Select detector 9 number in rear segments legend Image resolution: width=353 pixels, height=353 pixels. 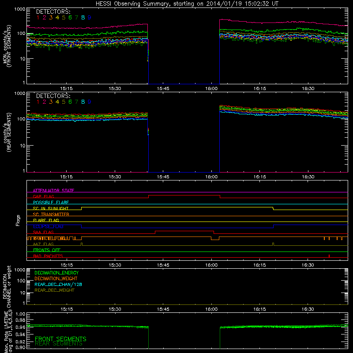coord(90,102)
